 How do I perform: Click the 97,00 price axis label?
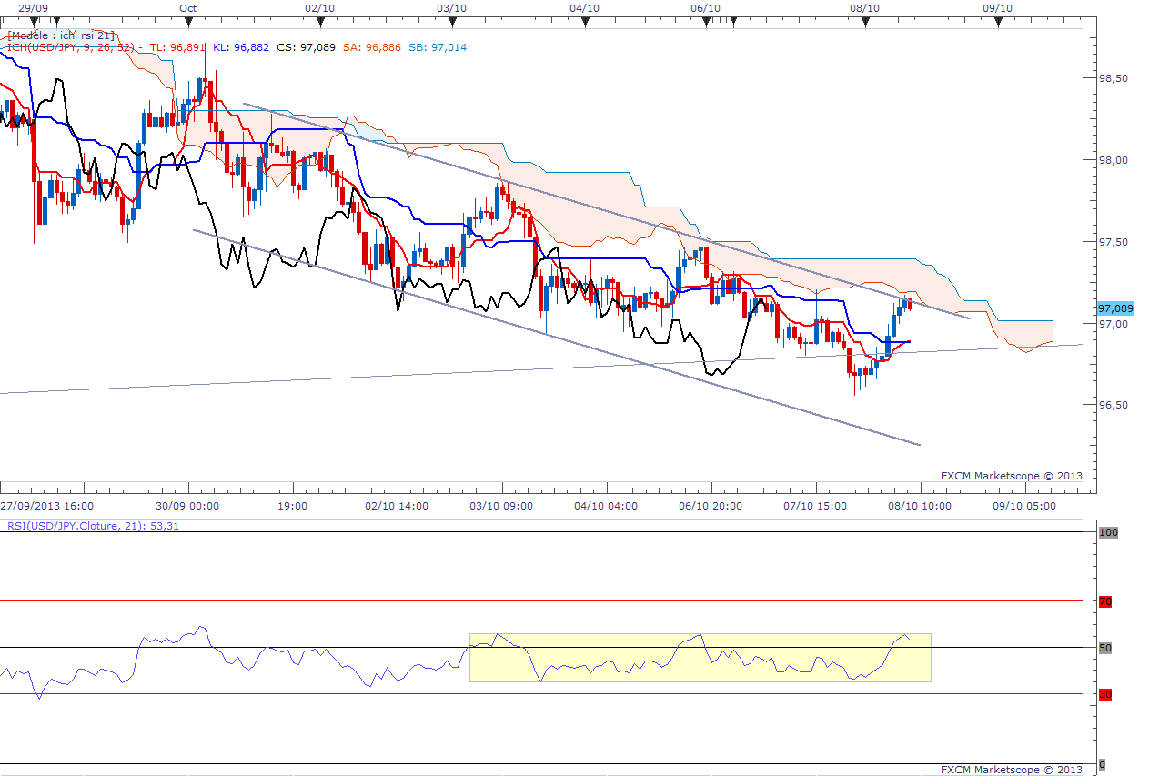coord(1114,324)
